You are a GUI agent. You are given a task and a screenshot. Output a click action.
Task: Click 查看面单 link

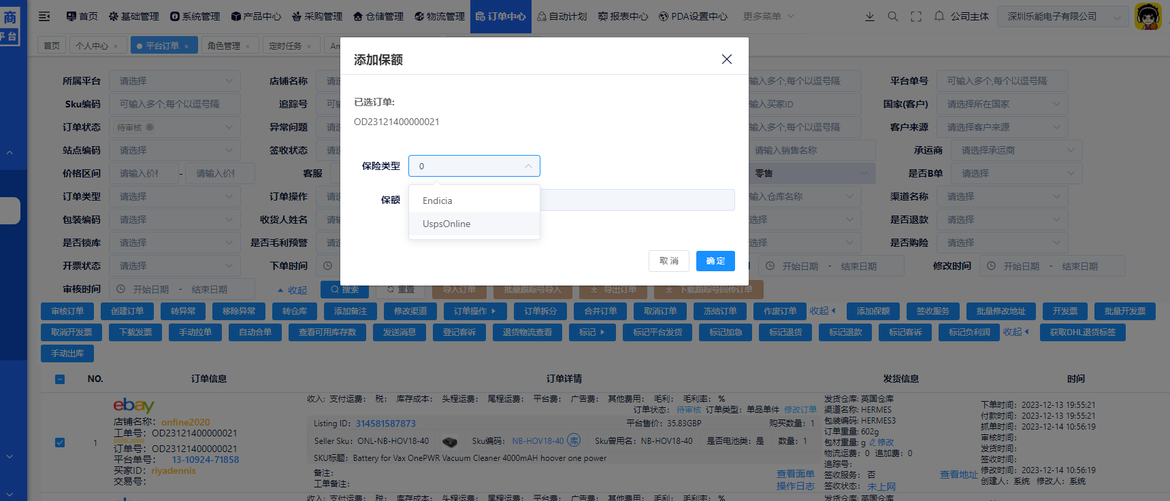[796, 474]
